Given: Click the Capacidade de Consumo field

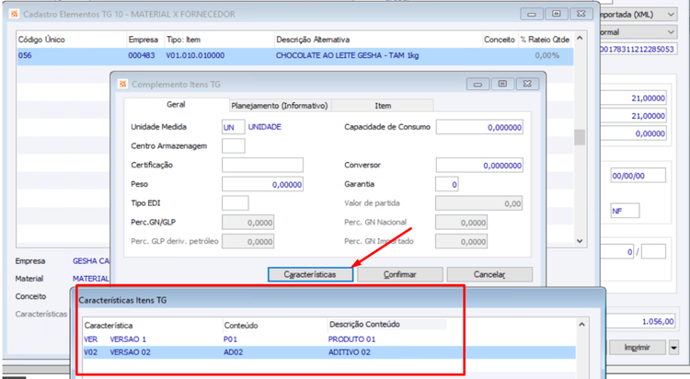Looking at the screenshot, I should (x=479, y=127).
